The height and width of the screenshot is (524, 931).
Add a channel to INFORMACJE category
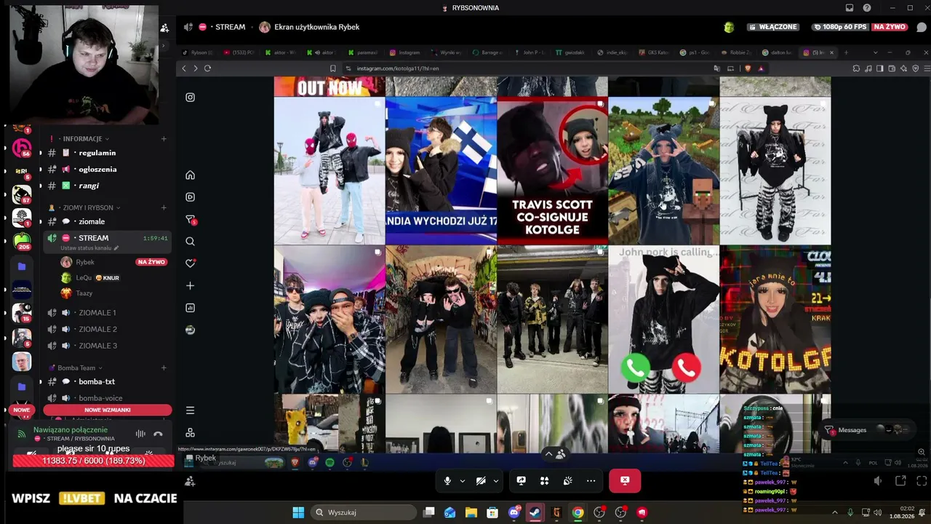coord(164,138)
